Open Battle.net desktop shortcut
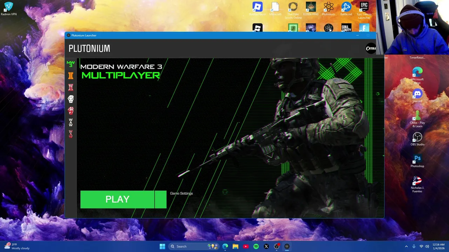Image resolution: width=449 pixels, height=252 pixels. [x=346, y=9]
